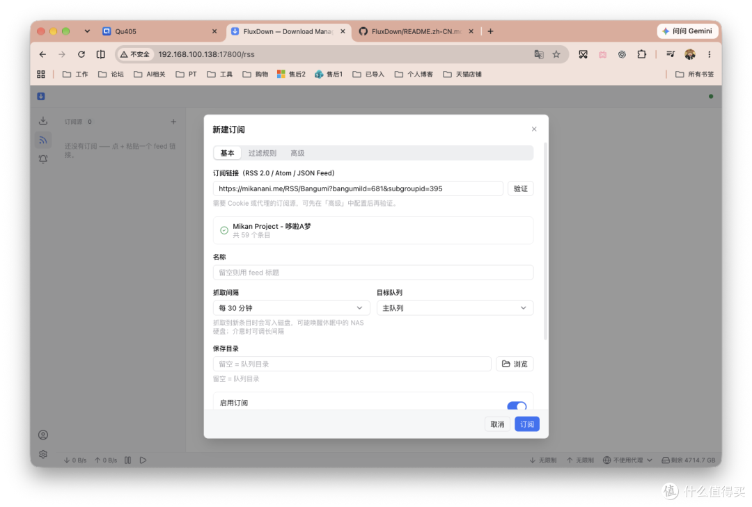Open the 购物 bookmarks folder
The height and width of the screenshot is (507, 752).
(x=255, y=74)
